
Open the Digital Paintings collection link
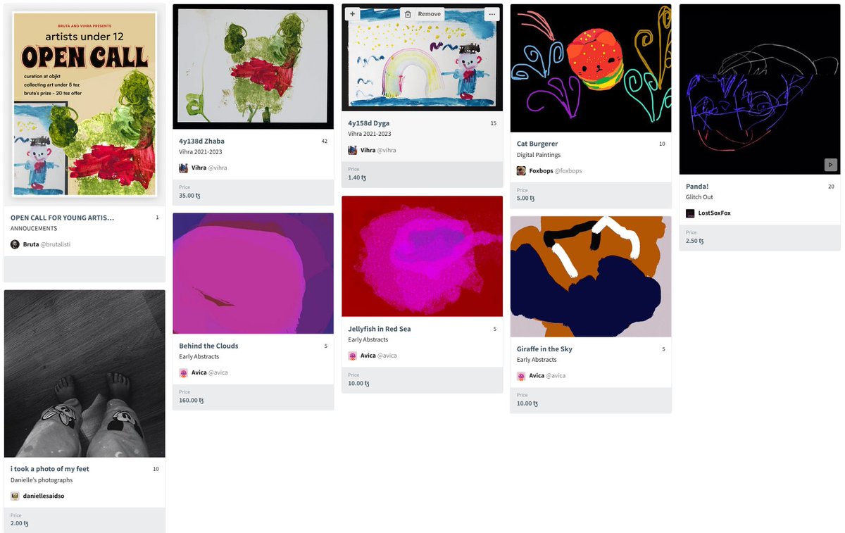[539, 155]
